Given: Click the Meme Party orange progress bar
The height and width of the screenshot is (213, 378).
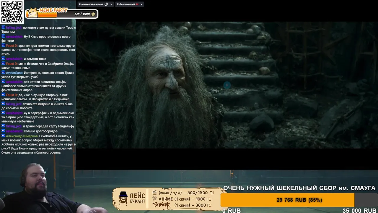Looking at the screenshot, I should click(x=41, y=14).
